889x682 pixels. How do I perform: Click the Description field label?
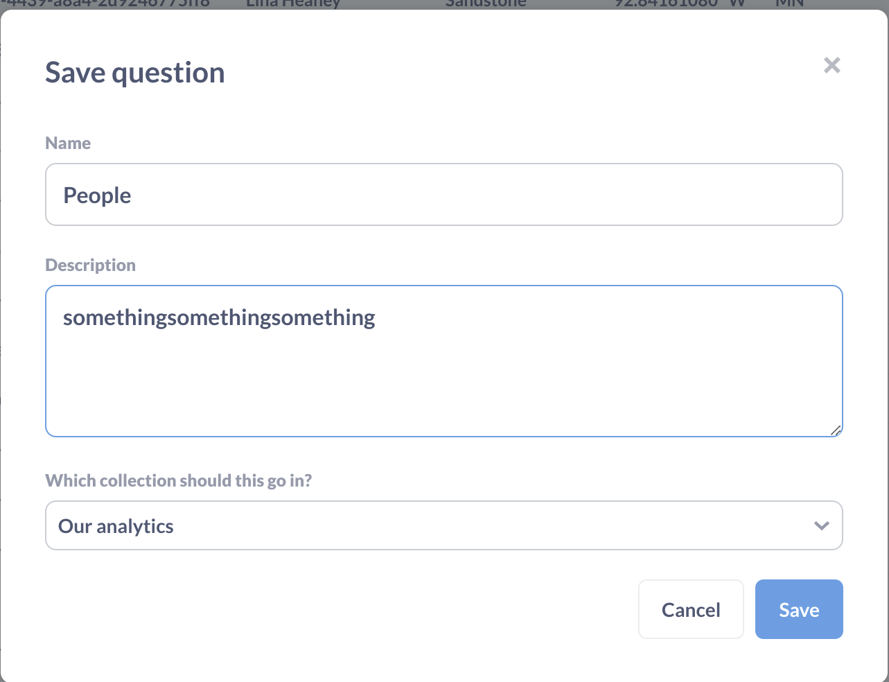pos(90,265)
